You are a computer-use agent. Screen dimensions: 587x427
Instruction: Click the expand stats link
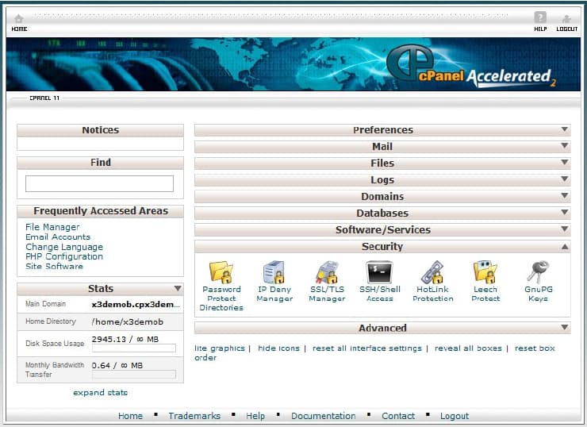(100, 393)
